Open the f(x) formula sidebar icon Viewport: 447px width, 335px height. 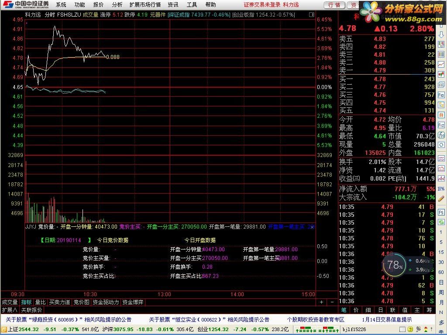pyautogui.click(x=441, y=135)
